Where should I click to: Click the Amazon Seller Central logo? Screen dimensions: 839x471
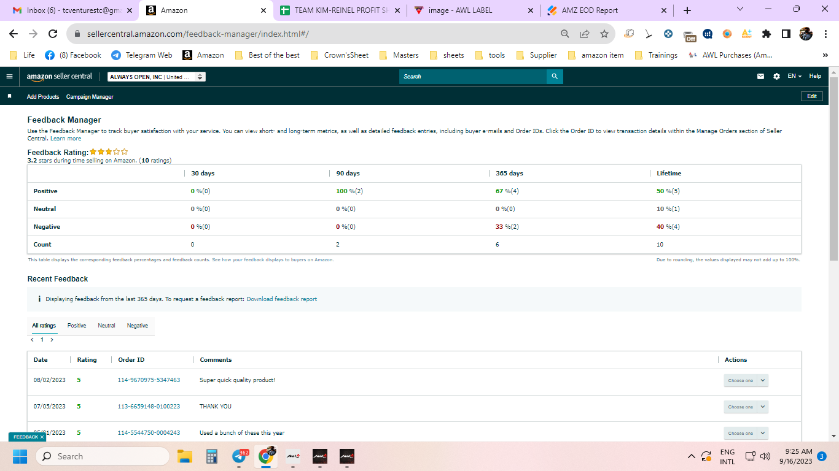click(x=60, y=77)
